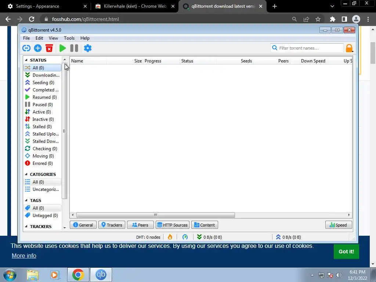
Task: Collapse the TAGS section
Action: point(26,200)
